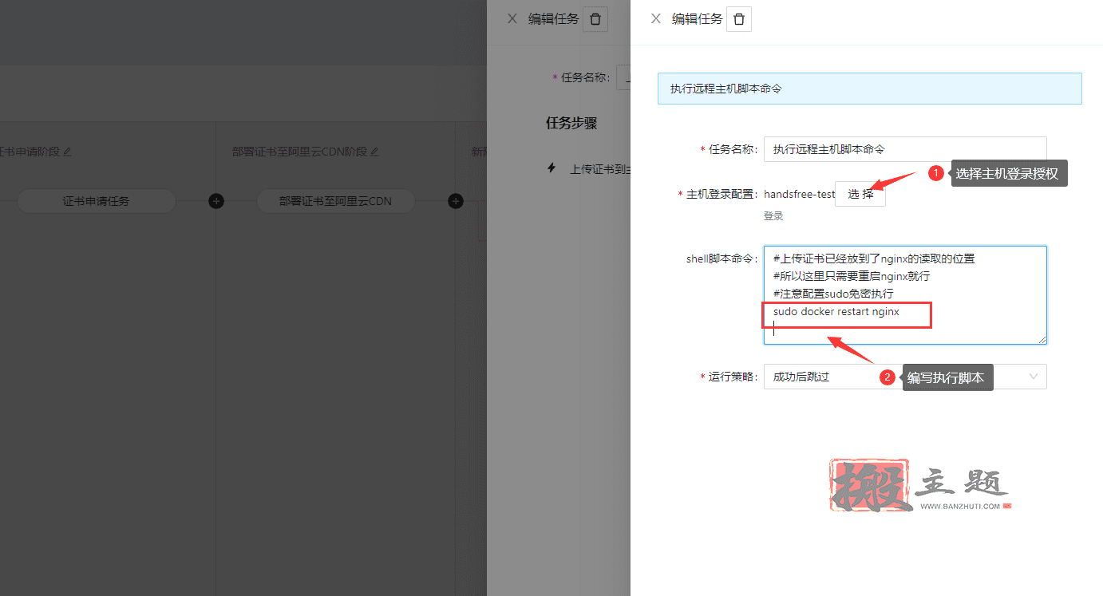Click the 执行远程主机脚本命令 info banner text

tap(726, 89)
